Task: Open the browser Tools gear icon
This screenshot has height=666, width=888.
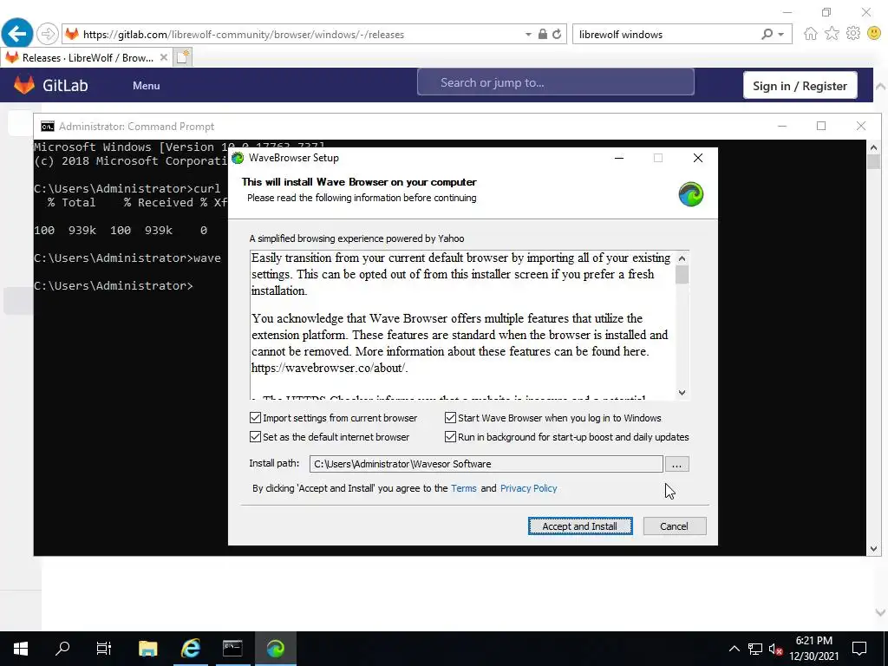Action: (x=853, y=34)
